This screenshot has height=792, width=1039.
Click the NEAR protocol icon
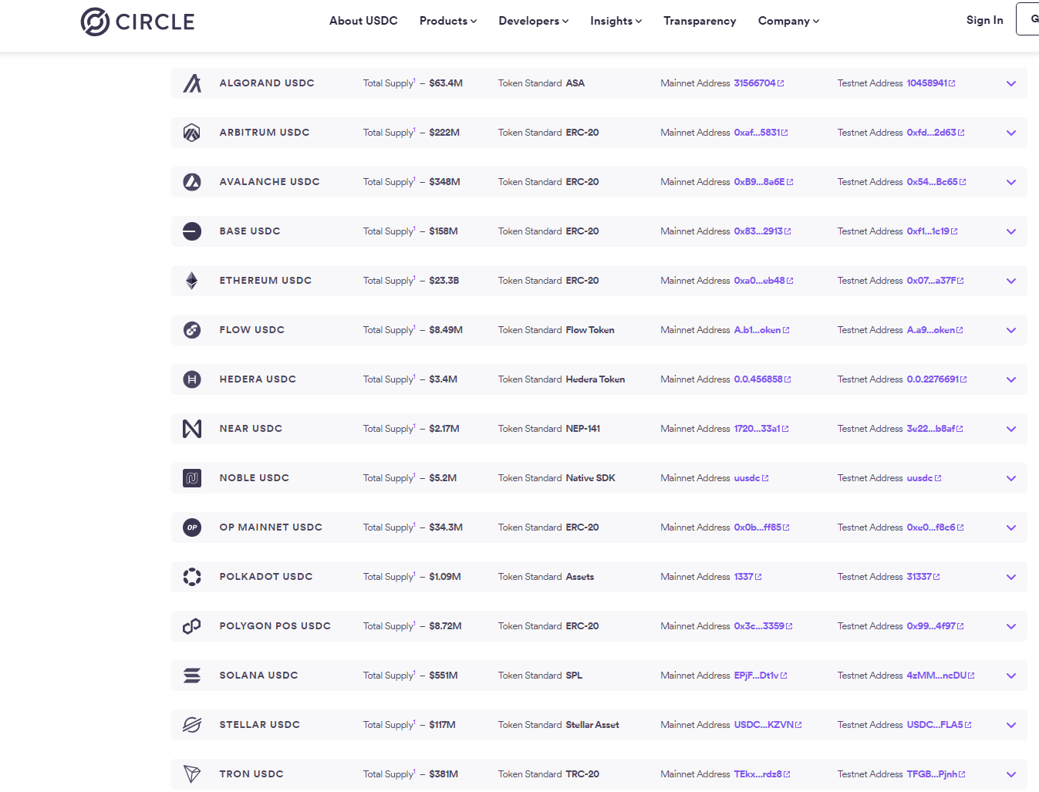tap(192, 429)
